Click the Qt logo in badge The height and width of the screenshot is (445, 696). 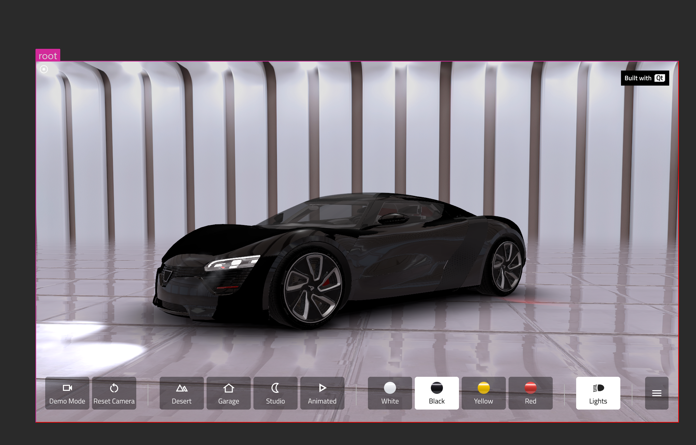pos(660,78)
